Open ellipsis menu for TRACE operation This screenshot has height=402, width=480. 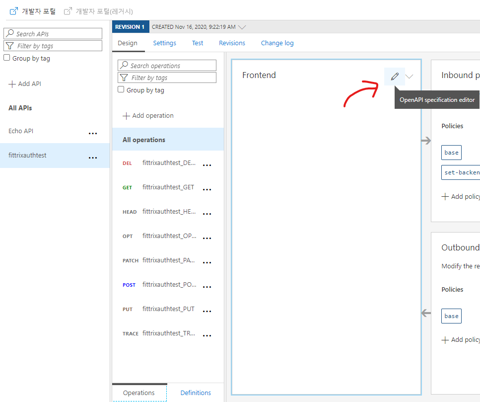207,335
